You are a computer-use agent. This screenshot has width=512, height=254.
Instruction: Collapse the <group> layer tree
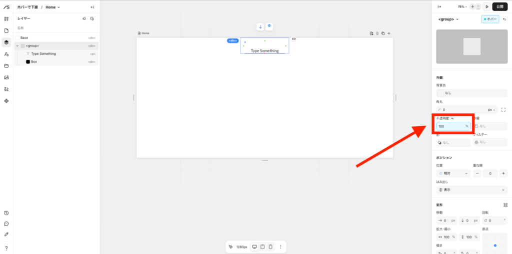click(x=17, y=45)
